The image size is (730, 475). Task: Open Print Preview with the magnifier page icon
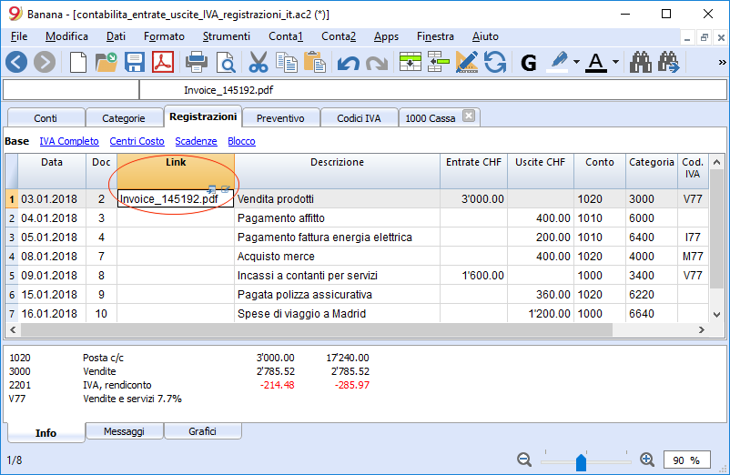[226, 62]
